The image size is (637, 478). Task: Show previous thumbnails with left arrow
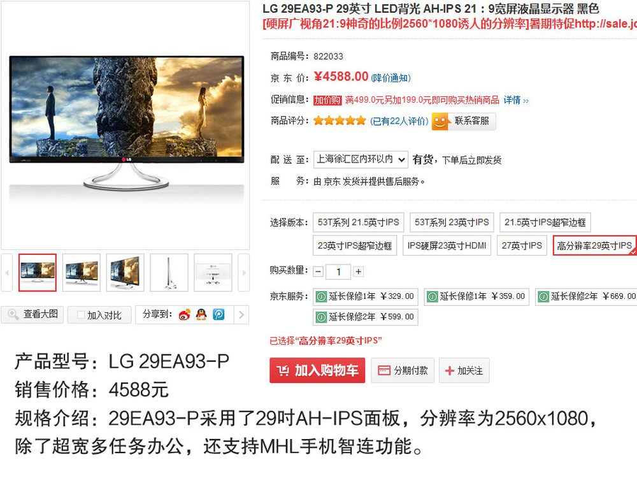click(x=7, y=273)
